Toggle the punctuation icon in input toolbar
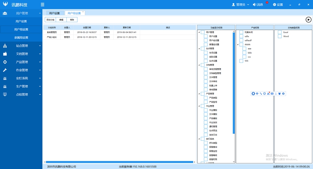Viewport: 313px width, 169px height. click(261, 94)
